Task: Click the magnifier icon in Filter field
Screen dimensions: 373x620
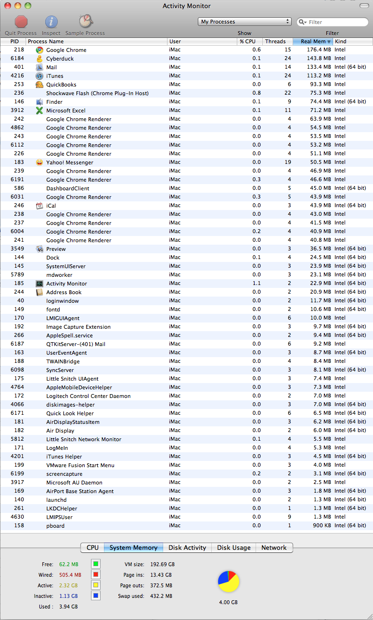Action: 303,22
